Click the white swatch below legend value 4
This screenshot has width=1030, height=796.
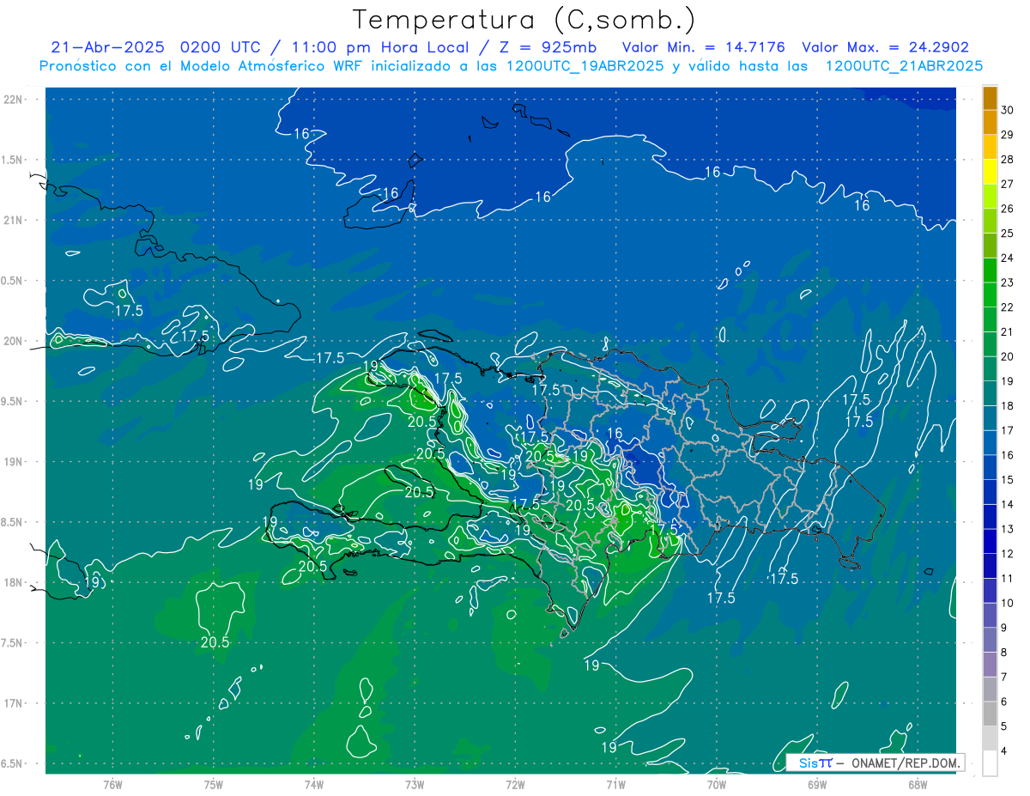pyautogui.click(x=990, y=763)
